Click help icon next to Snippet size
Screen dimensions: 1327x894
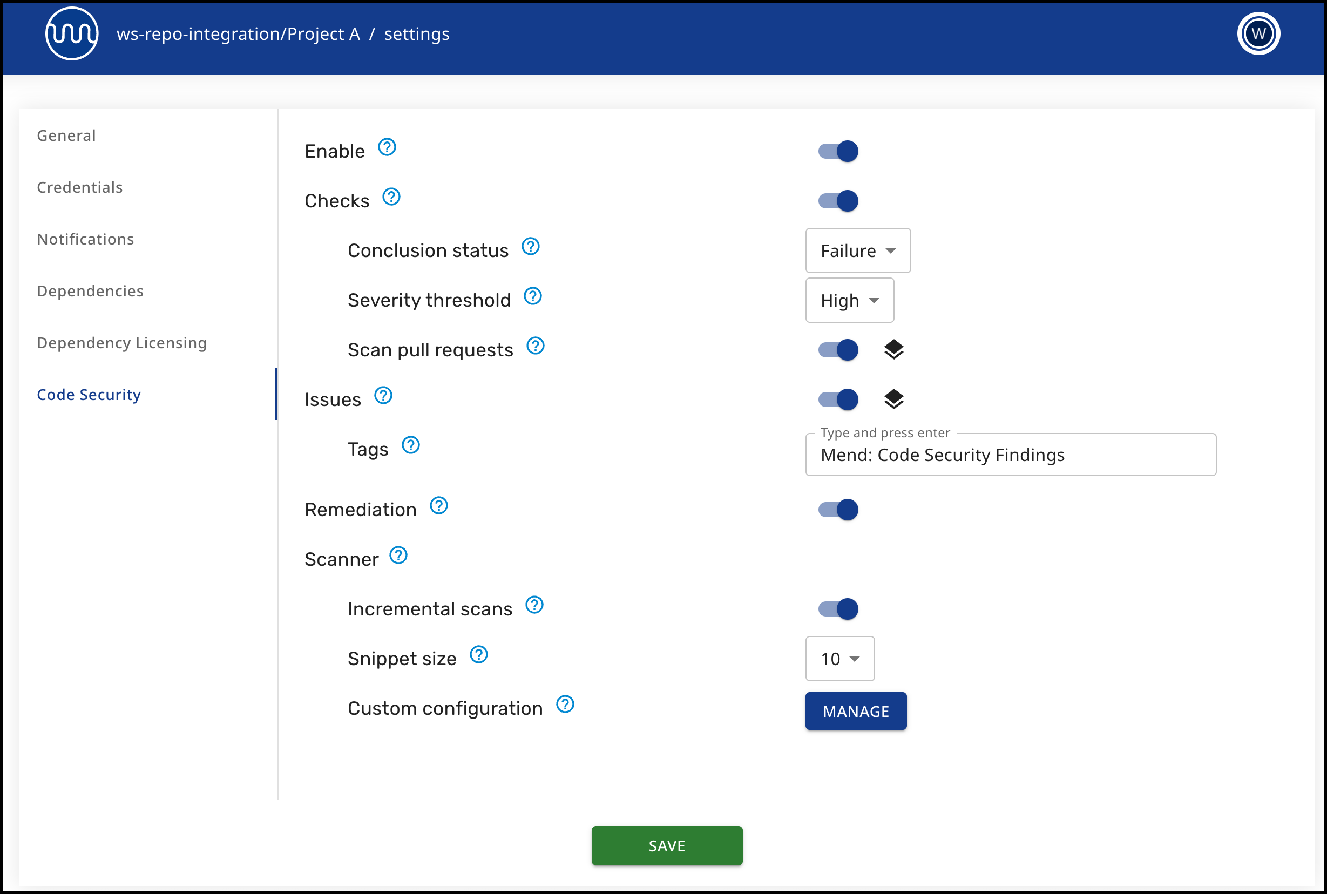click(479, 654)
